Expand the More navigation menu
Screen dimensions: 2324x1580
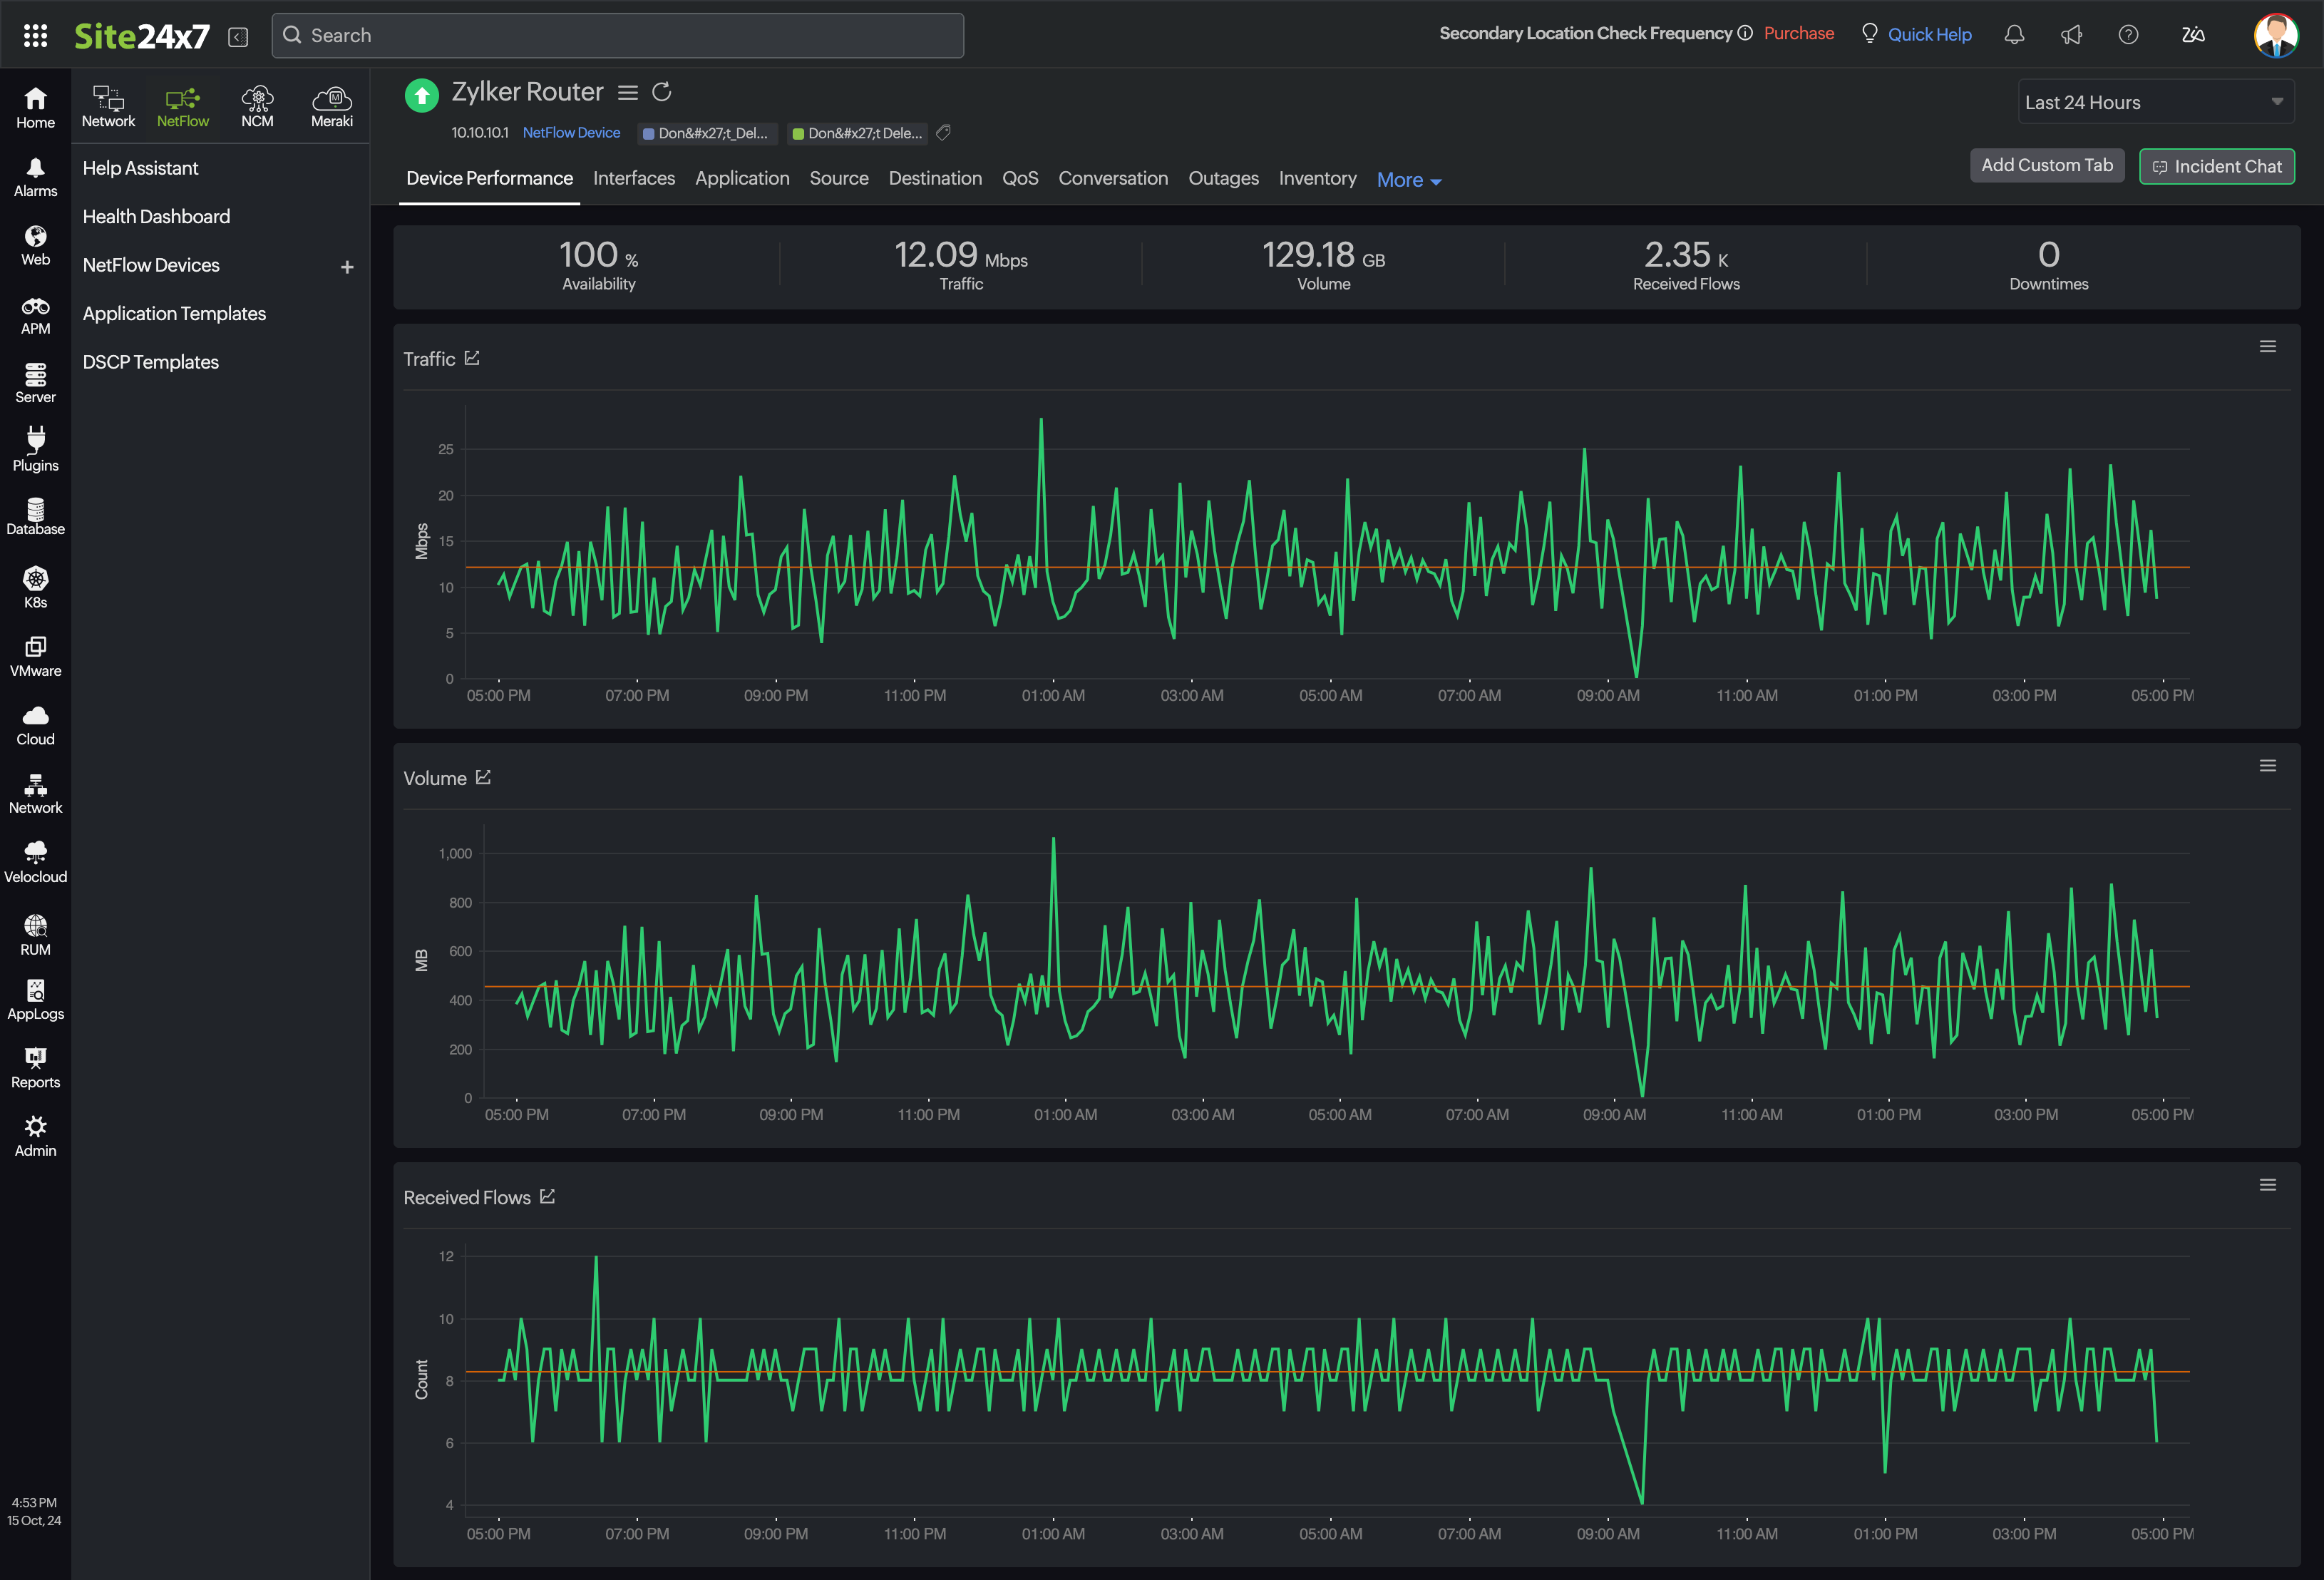(1408, 179)
